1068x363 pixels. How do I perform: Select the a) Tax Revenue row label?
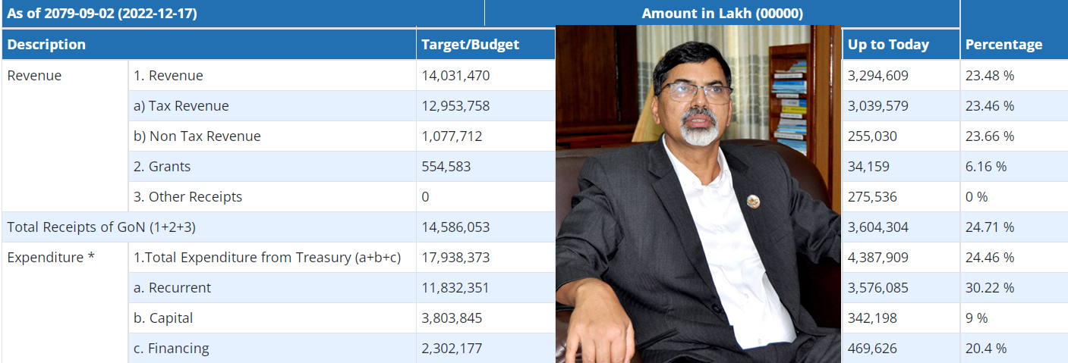click(181, 106)
